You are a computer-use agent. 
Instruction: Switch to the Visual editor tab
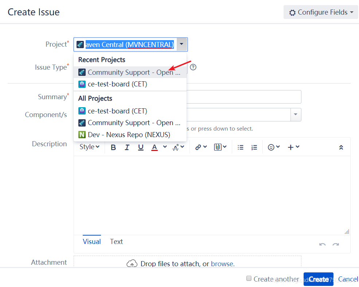[91, 241]
